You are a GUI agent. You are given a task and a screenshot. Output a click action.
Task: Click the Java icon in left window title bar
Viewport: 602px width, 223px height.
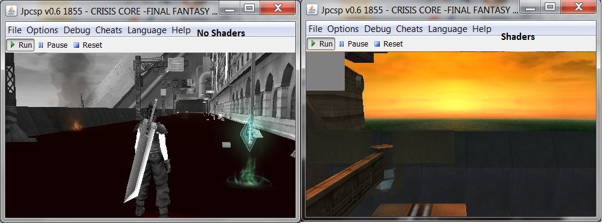point(12,11)
